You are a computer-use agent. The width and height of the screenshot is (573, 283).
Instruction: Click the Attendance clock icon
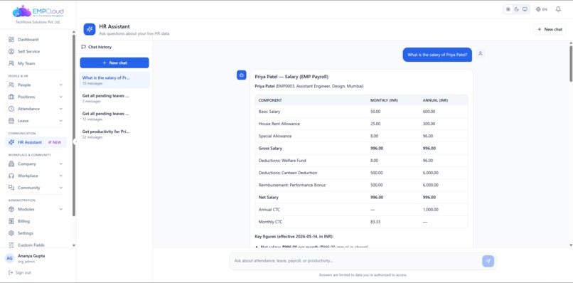pyautogui.click(x=11, y=109)
